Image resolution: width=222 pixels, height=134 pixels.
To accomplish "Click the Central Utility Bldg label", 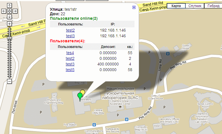I will pos(98,112).
